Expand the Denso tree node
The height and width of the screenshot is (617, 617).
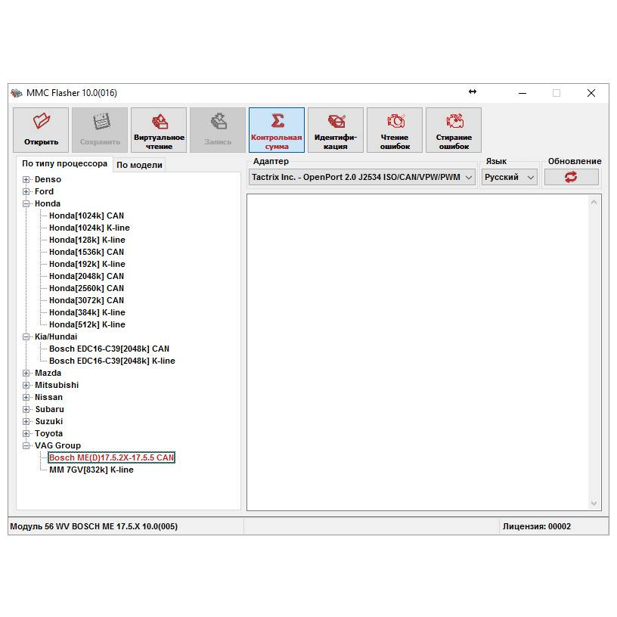point(26,180)
